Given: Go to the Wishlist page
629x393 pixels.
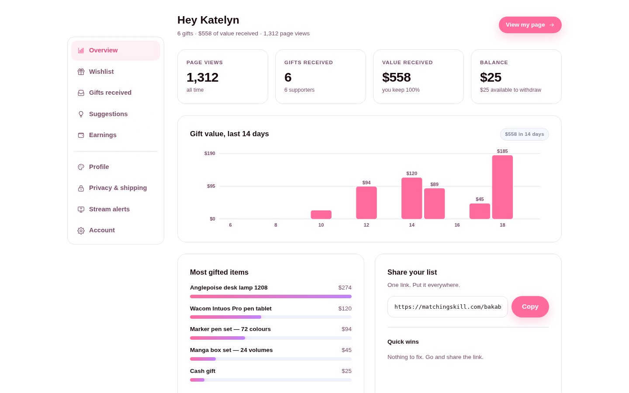Looking at the screenshot, I should pyautogui.click(x=116, y=72).
